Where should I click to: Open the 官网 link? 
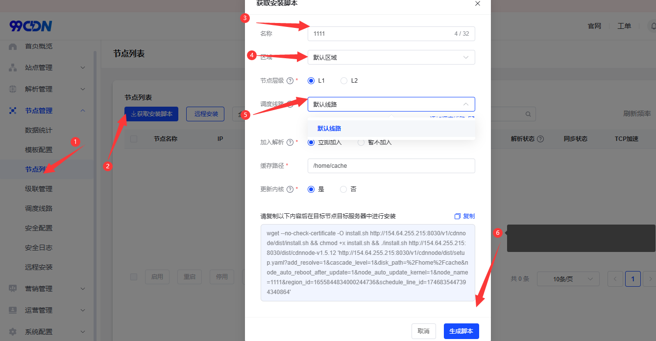(594, 26)
